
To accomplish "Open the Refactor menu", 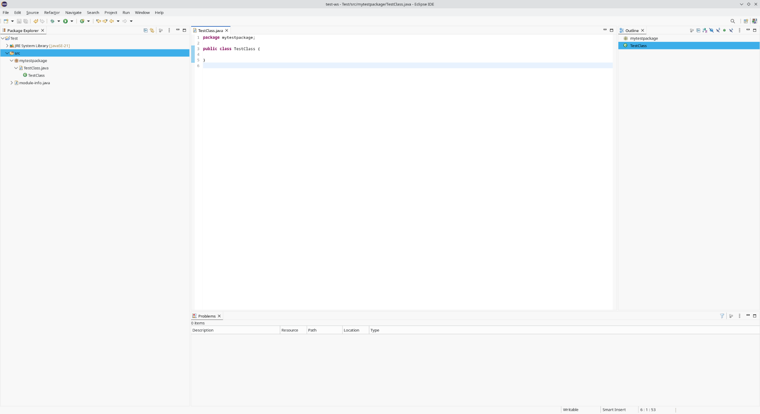I will click(52, 13).
